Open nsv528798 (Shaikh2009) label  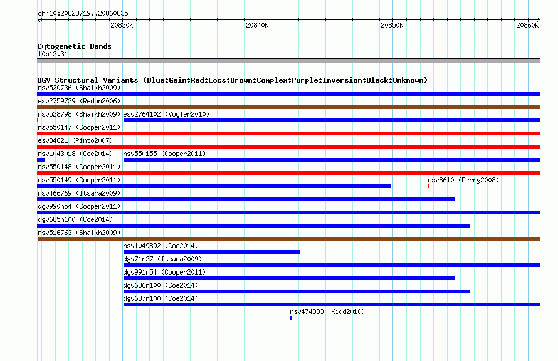click(x=79, y=114)
